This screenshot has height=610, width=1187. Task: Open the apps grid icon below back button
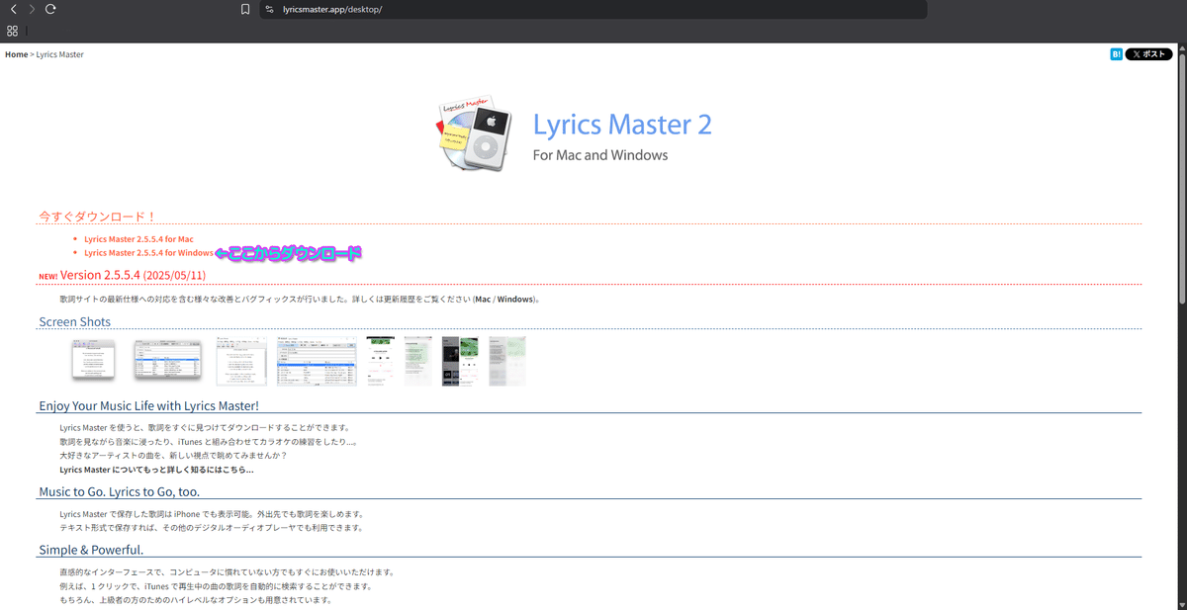click(12, 31)
